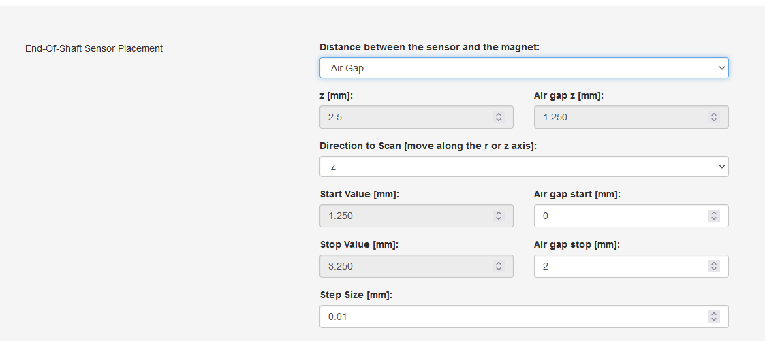The height and width of the screenshot is (341, 765).
Task: Click the End-Of-Shaft Sensor Placement label
Action: [x=94, y=48]
